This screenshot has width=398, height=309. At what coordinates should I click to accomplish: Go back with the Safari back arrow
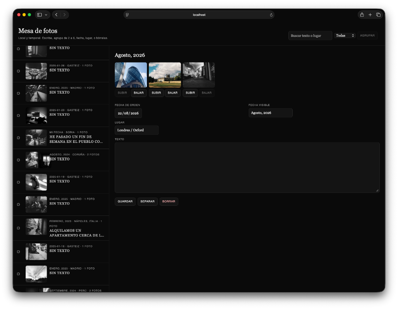click(x=56, y=15)
